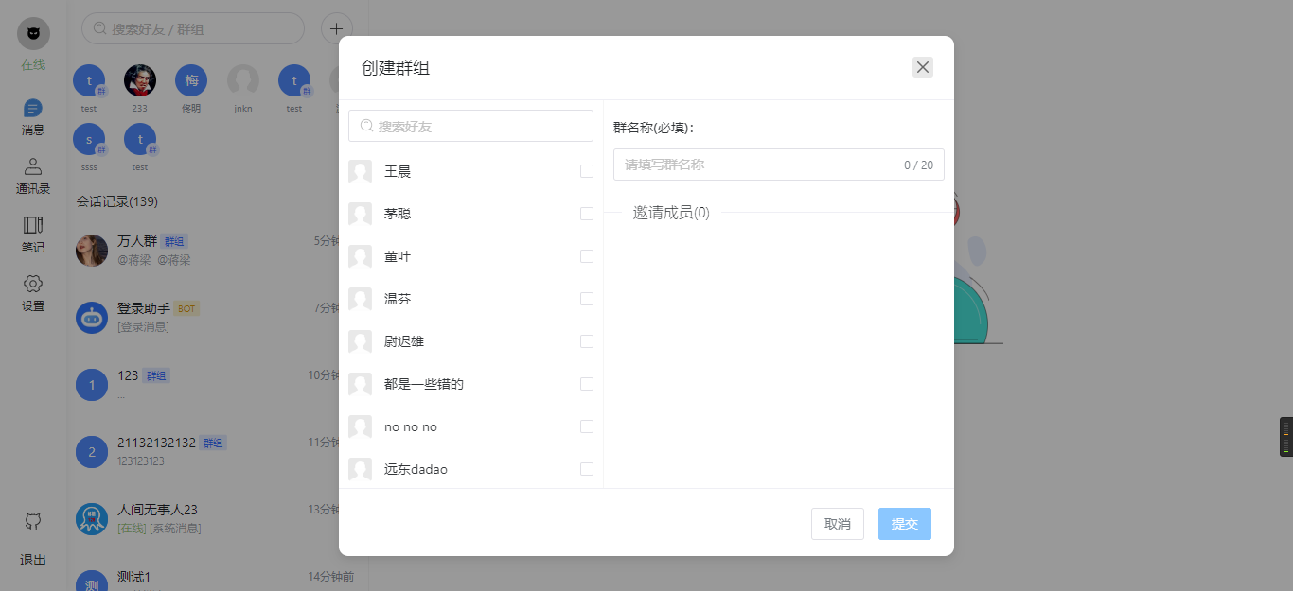Open the 万人群 conversation
The width and height of the screenshot is (1293, 591).
(208, 251)
